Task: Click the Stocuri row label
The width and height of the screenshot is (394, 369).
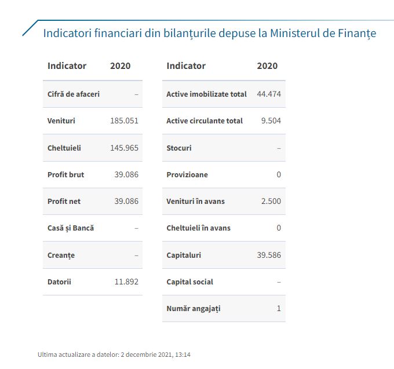Action: click(179, 148)
